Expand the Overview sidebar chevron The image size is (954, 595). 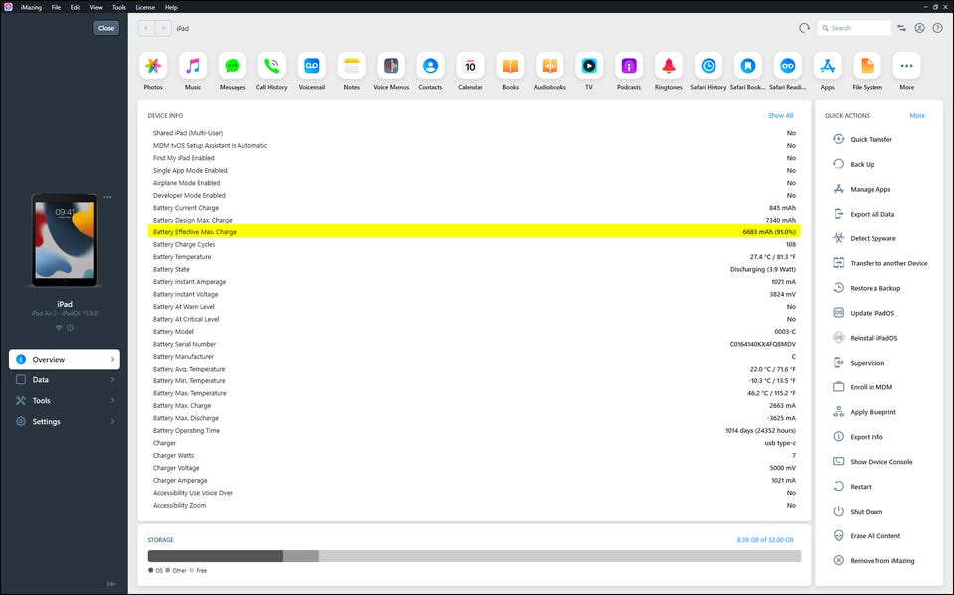[112, 359]
